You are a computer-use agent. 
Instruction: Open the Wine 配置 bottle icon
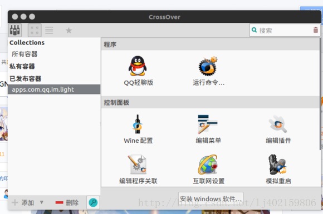tap(138, 124)
